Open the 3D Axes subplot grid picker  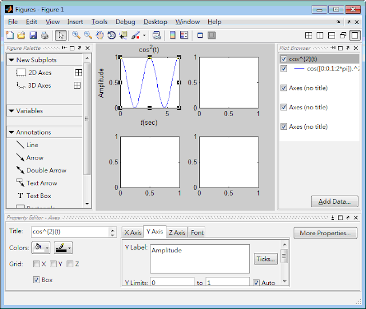click(77, 85)
